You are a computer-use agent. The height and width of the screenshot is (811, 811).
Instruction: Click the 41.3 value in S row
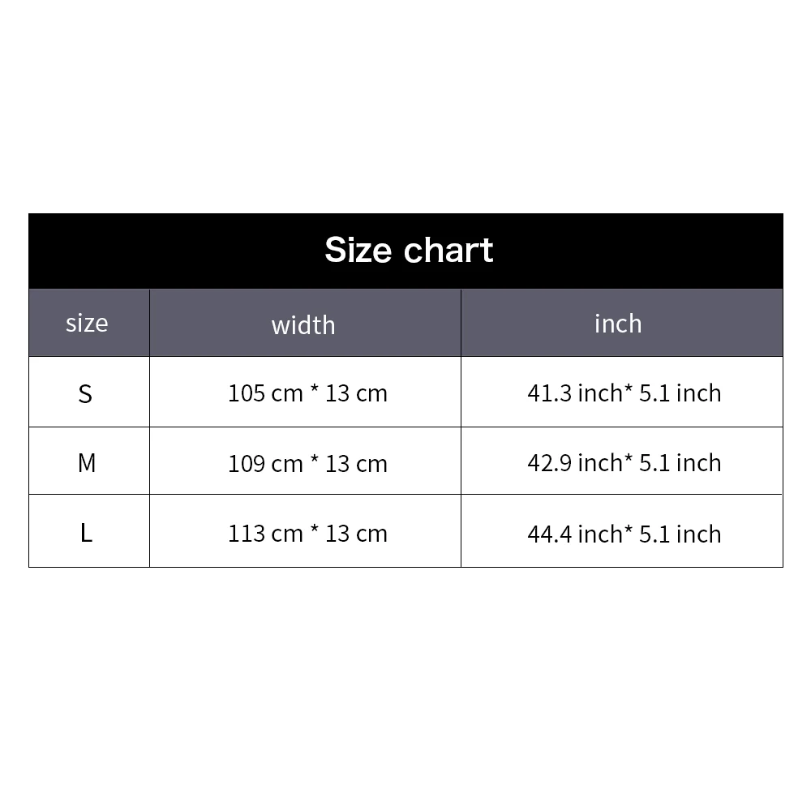(x=549, y=393)
